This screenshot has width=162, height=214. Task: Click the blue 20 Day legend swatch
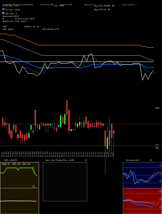pos(3,5)
